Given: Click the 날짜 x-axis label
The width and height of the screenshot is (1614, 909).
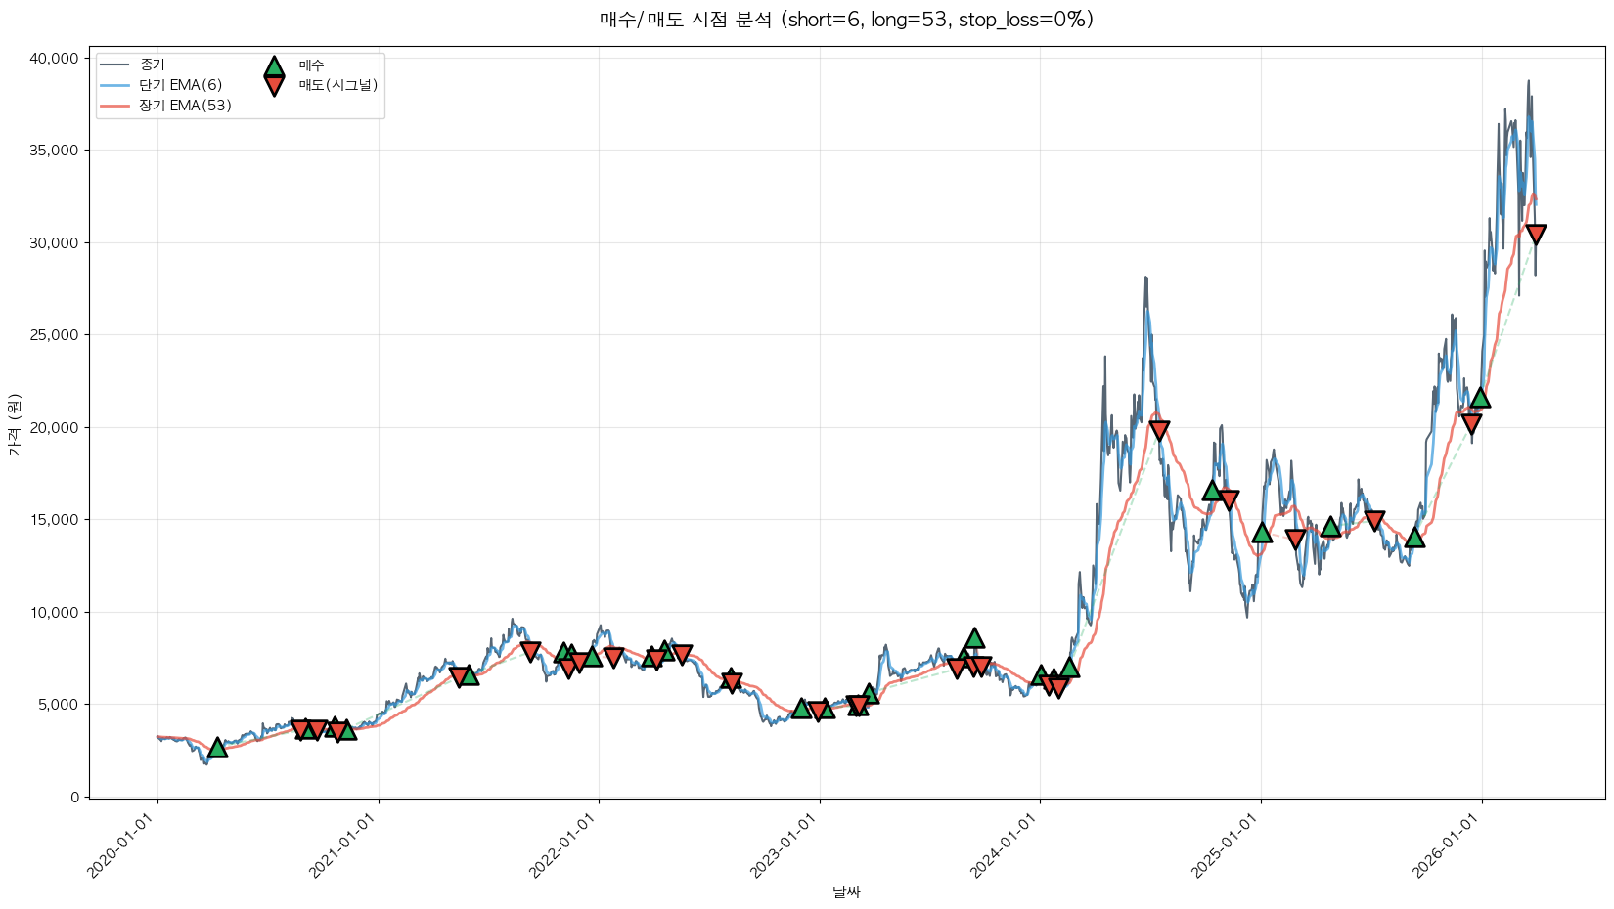Looking at the screenshot, I should pyautogui.click(x=846, y=891).
